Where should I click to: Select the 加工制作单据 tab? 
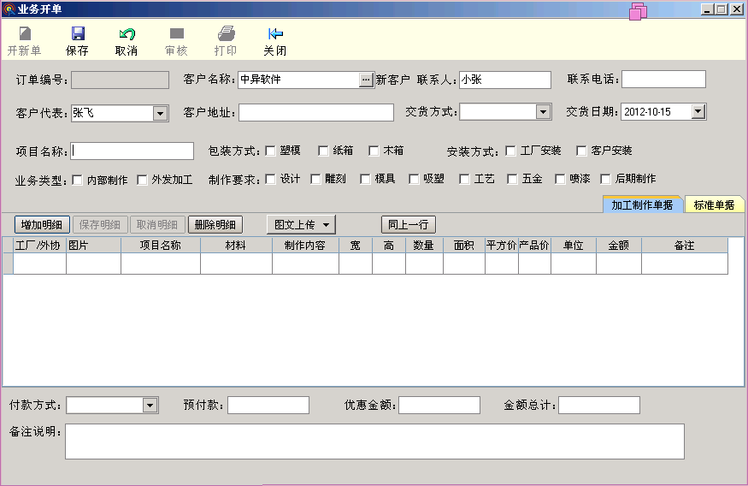[x=641, y=205]
